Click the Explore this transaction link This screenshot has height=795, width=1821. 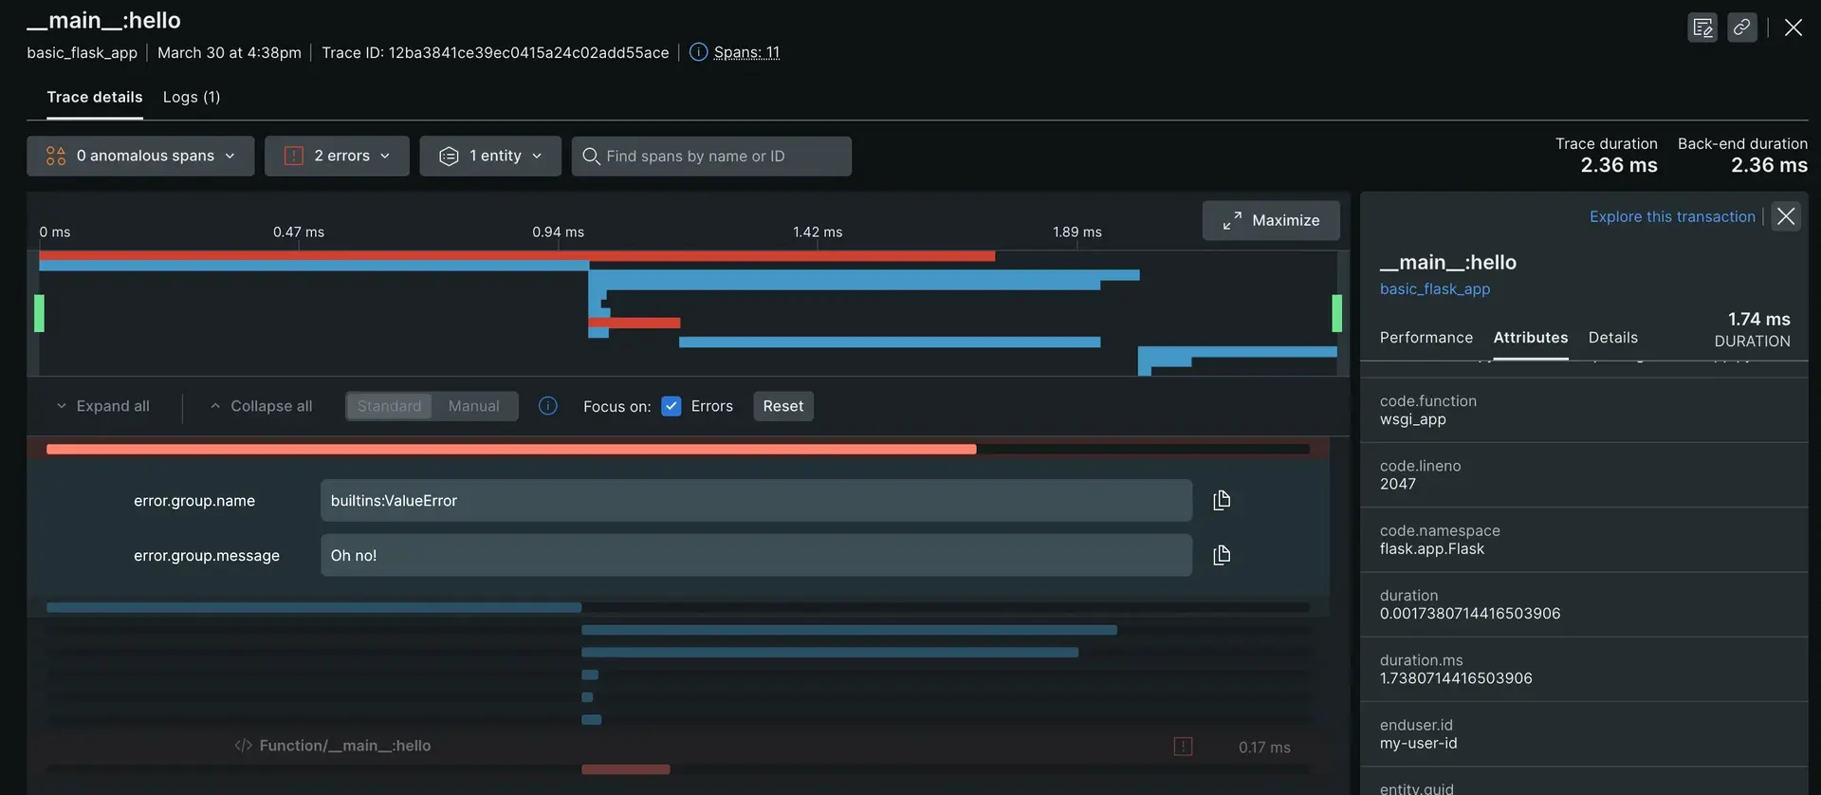(x=1672, y=216)
